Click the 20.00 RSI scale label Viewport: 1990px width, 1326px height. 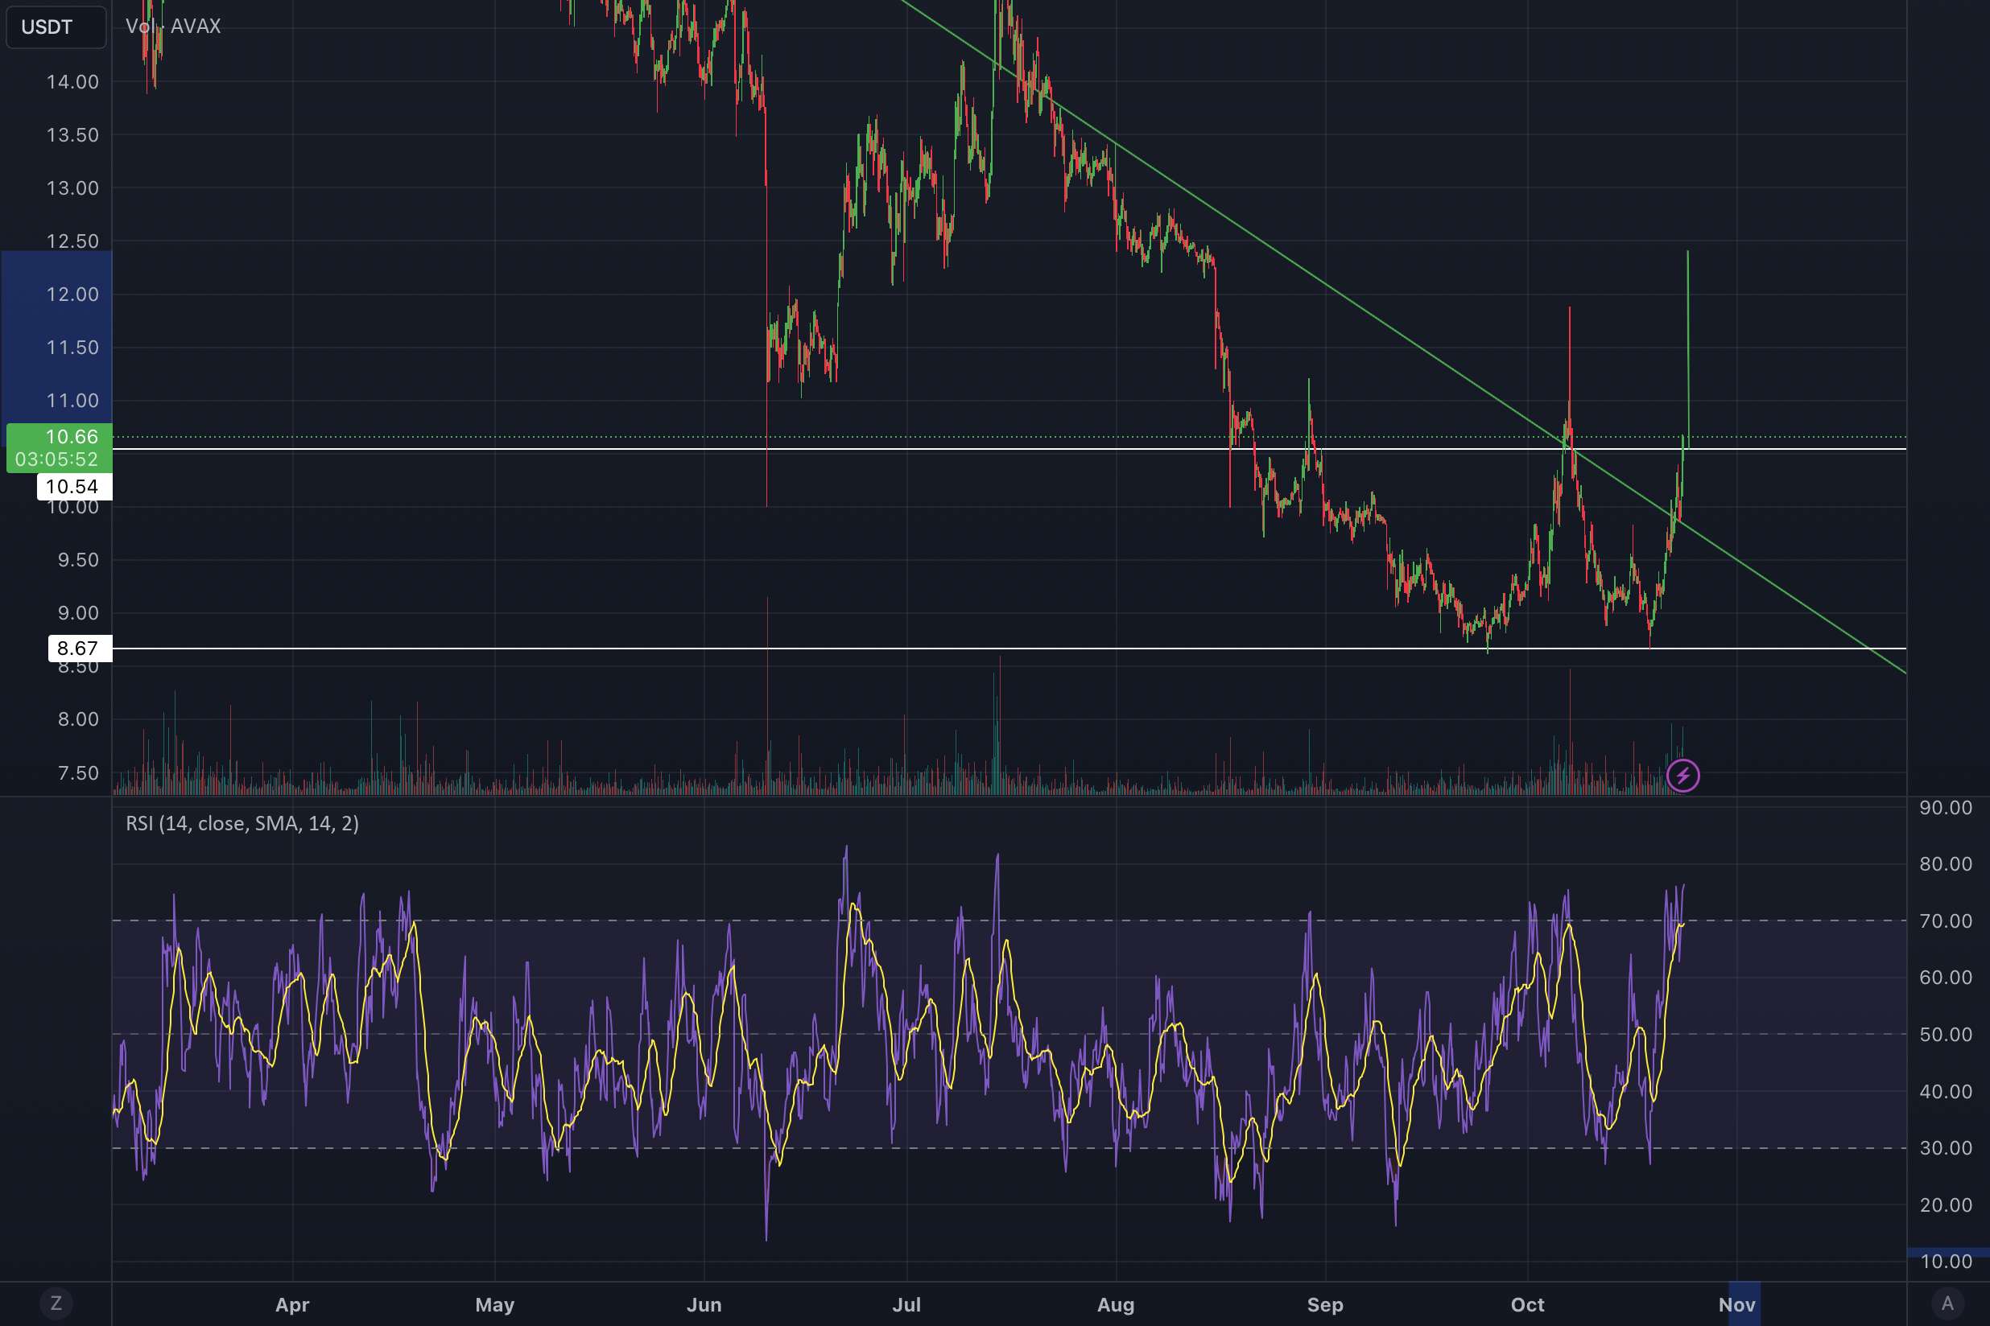[x=1946, y=1205]
